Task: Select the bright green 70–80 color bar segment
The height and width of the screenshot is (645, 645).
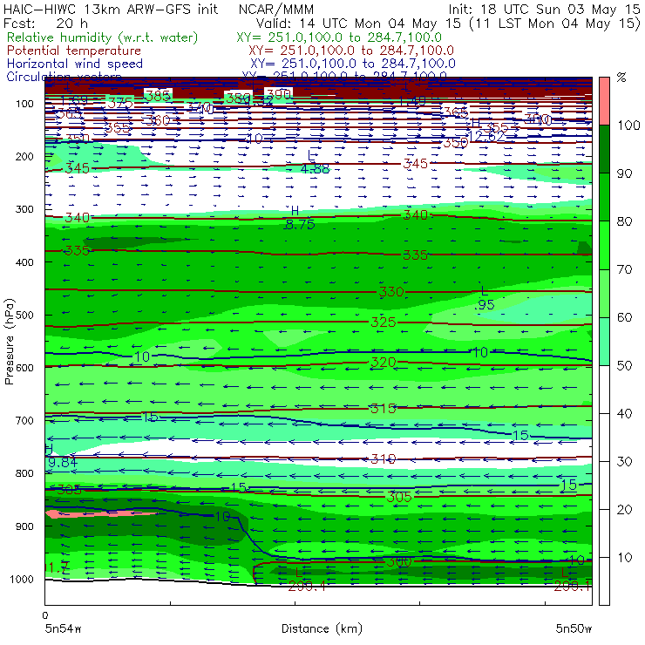Action: pyautogui.click(x=604, y=245)
